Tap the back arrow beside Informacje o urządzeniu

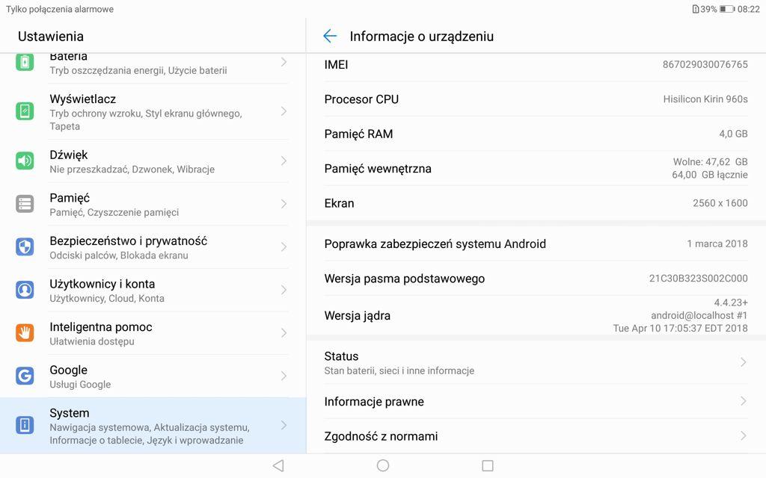pyautogui.click(x=330, y=37)
